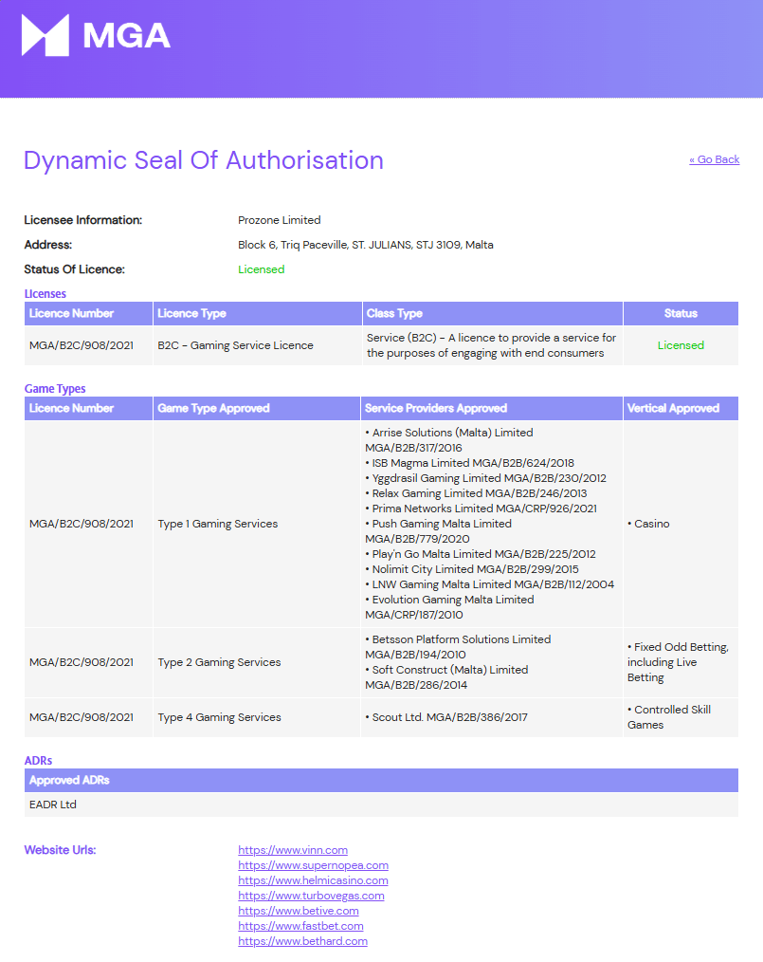Click the Approved ADRs table header
The height and width of the screenshot is (962, 763).
pyautogui.click(x=381, y=781)
